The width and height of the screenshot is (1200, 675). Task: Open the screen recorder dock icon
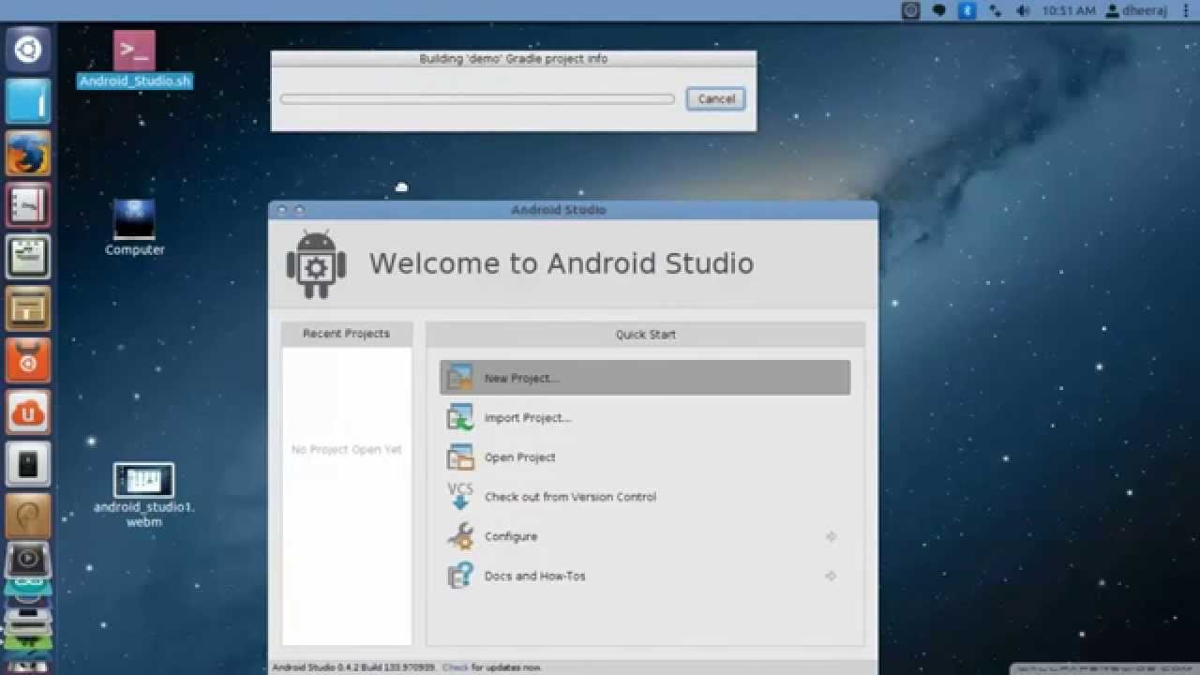[28, 560]
